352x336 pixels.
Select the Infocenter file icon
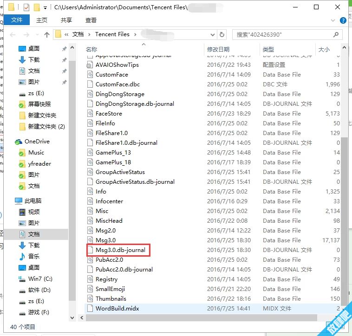click(90, 201)
